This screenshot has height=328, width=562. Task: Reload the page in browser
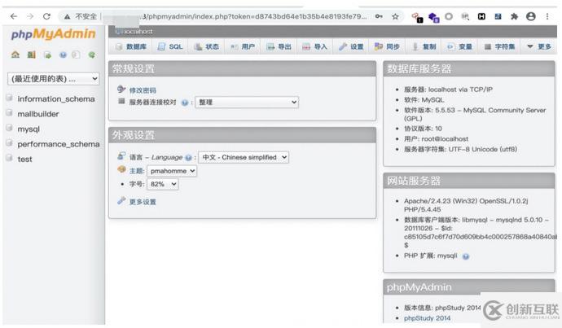click(46, 16)
